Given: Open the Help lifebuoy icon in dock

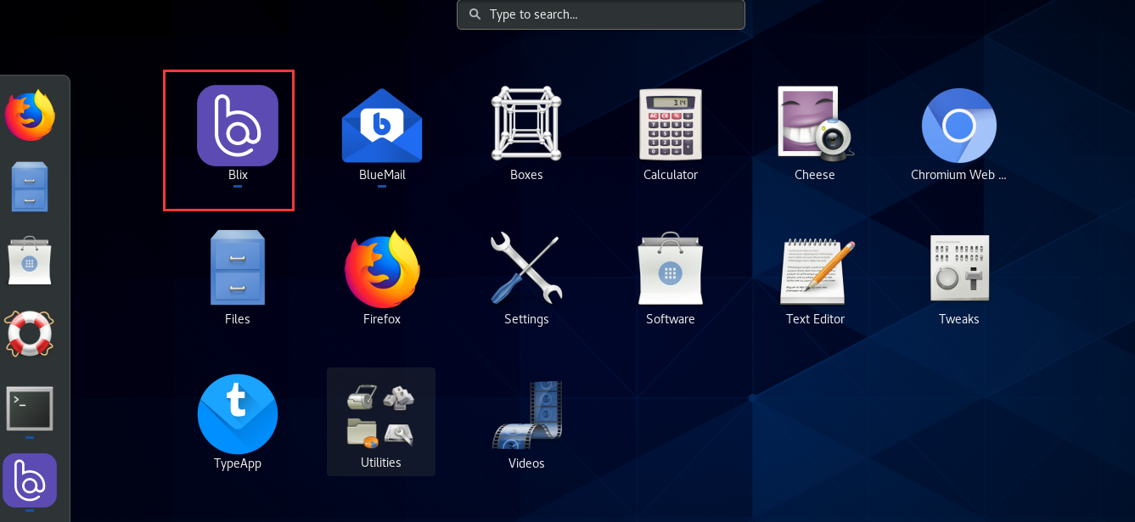Looking at the screenshot, I should (x=30, y=334).
